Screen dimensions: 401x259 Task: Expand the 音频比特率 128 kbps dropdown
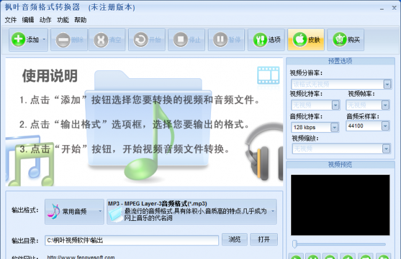[334, 127]
